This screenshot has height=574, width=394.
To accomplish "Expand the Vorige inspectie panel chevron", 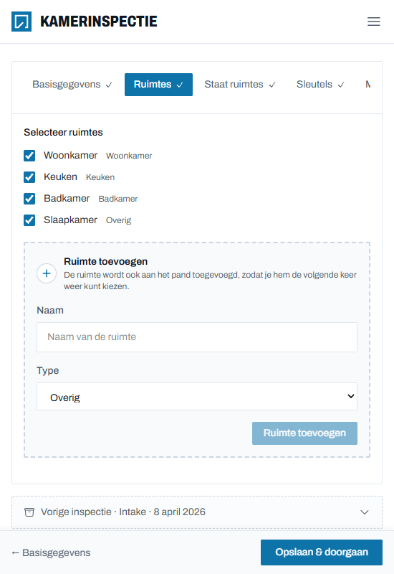I will [365, 512].
